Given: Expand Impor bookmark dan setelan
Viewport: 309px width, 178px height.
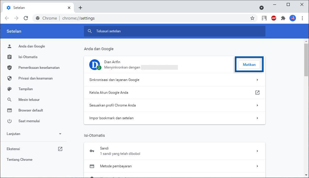Looking at the screenshot, I should pos(257,118).
